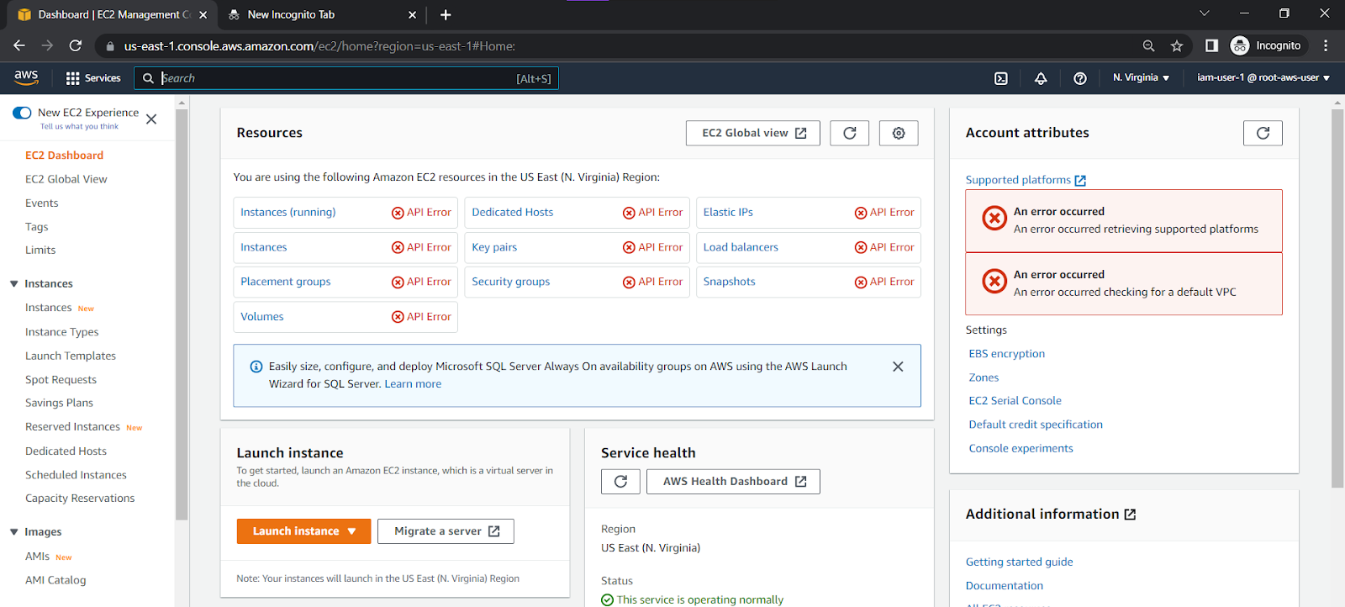
Task: Click the Tell us what you think link
Action: tap(79, 127)
